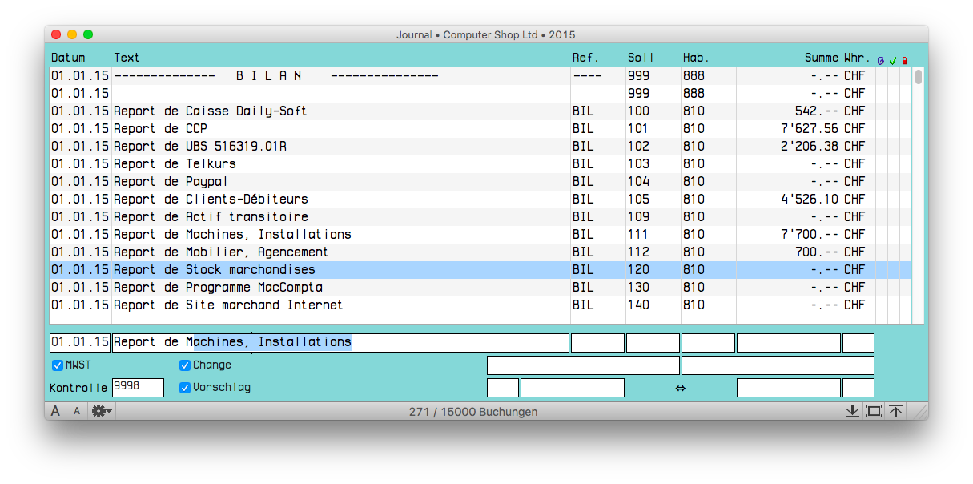Screen dimensions: 973x484
Task: Click the scroll-to-top arrow icon
Action: [x=895, y=411]
